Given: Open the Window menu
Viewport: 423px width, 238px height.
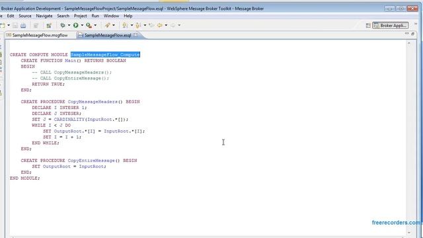Looking at the screenshot, I should [x=111, y=16].
